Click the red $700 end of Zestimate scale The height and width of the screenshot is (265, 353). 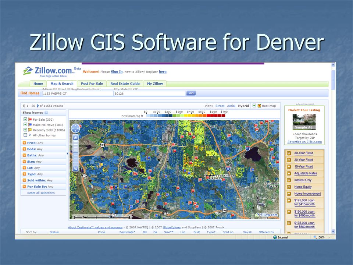coord(223,115)
